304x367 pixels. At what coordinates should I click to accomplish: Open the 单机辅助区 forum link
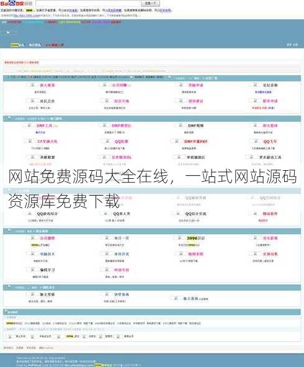195,157
